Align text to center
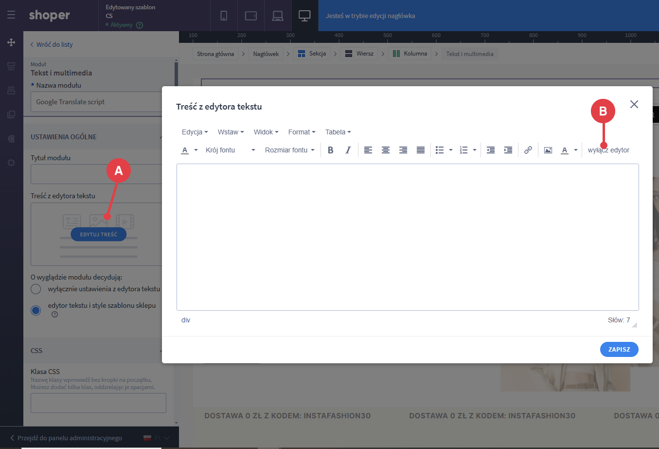Image resolution: width=659 pixels, height=449 pixels. 386,150
